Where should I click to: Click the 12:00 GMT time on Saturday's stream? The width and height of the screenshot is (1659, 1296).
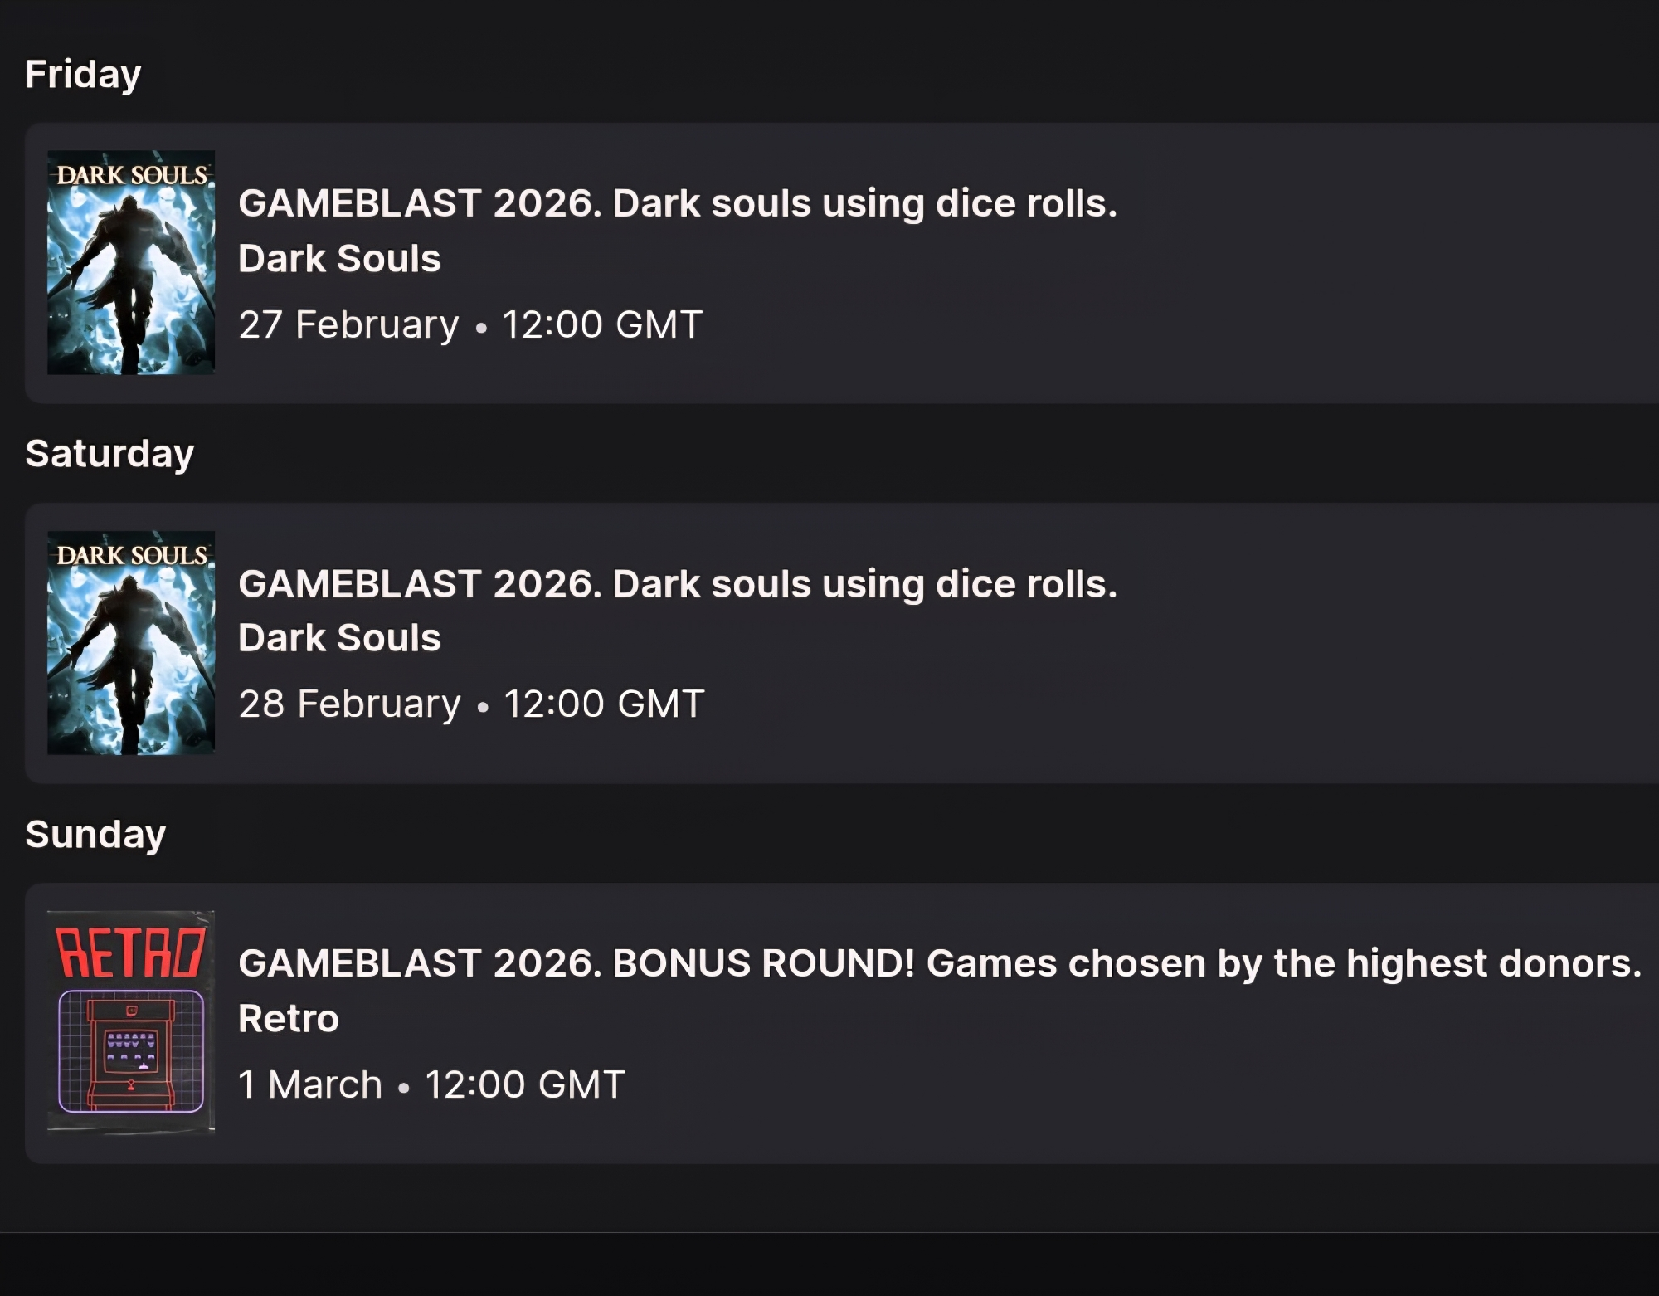[x=604, y=704]
